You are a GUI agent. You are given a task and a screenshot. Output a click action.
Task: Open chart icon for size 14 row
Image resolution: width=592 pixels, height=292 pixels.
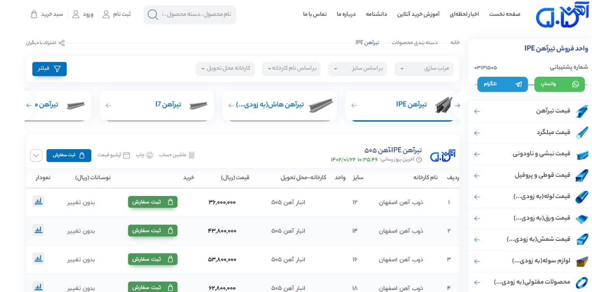(x=38, y=230)
